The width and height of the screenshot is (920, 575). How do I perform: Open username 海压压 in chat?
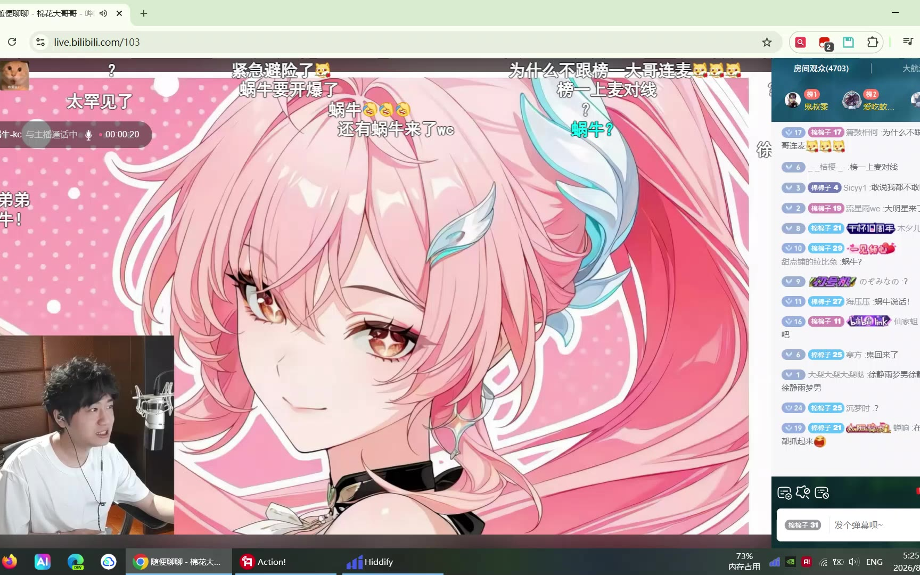(x=858, y=302)
